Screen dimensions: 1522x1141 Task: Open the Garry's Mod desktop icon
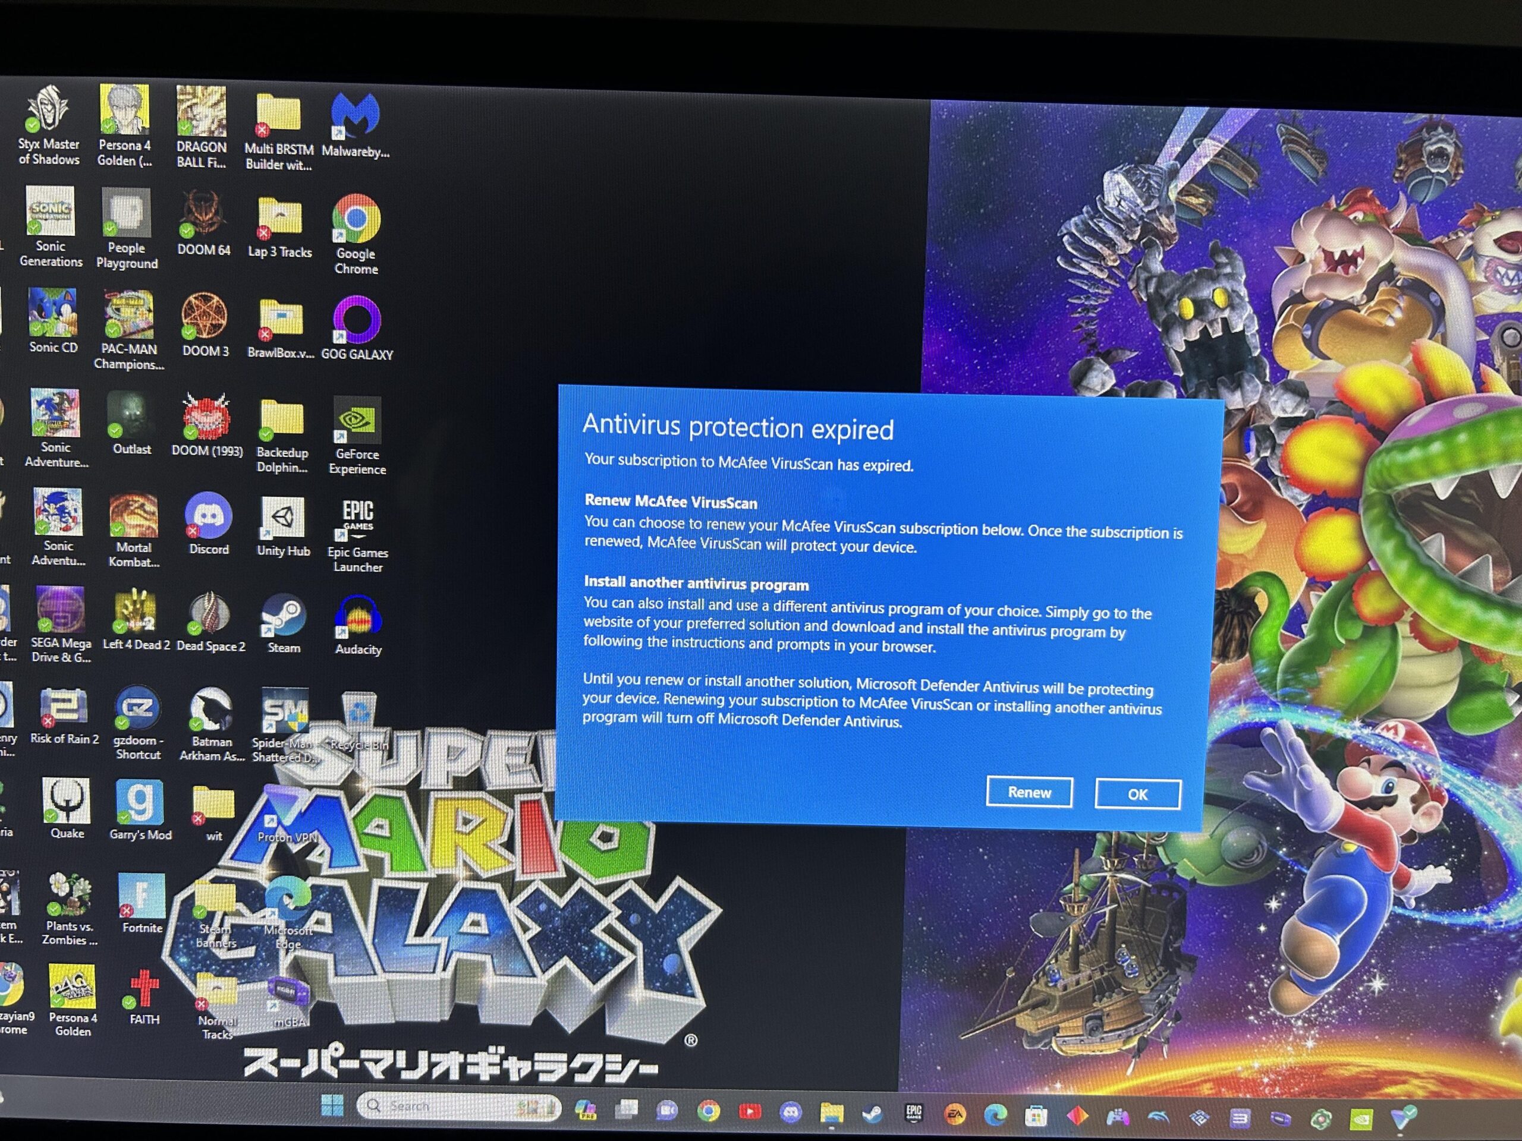pos(140,811)
